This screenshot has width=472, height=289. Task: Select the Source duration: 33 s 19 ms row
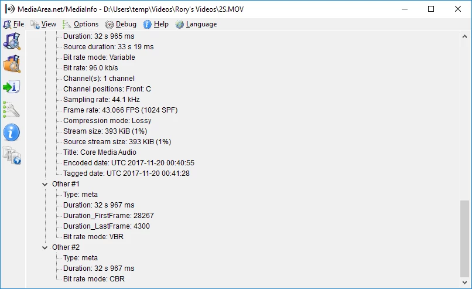coord(108,47)
